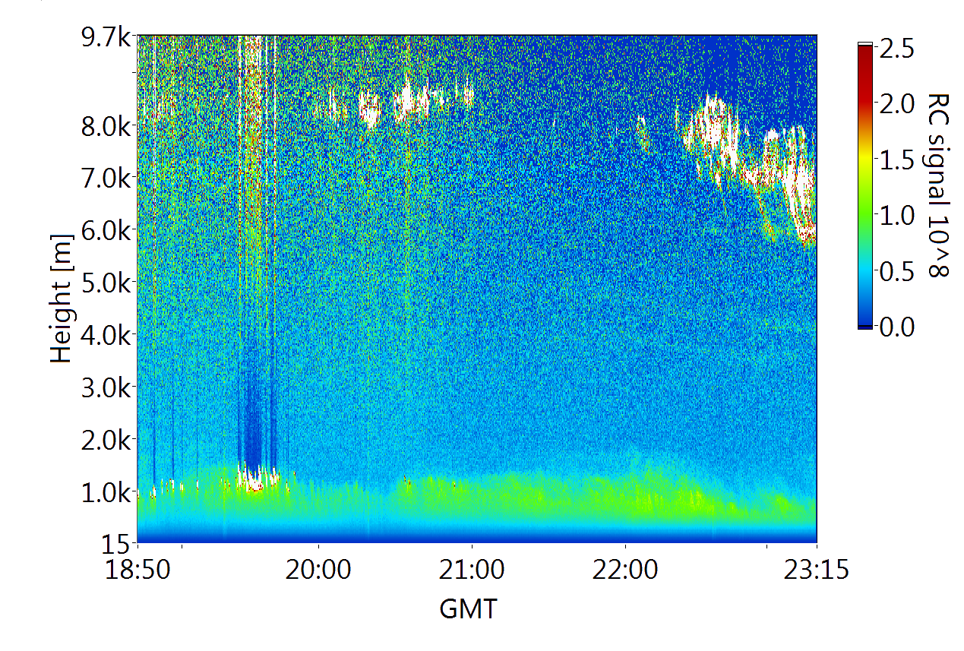Screen dimensions: 964x651
Task: Click the 0.0 colorbar scale label
Action: point(895,327)
